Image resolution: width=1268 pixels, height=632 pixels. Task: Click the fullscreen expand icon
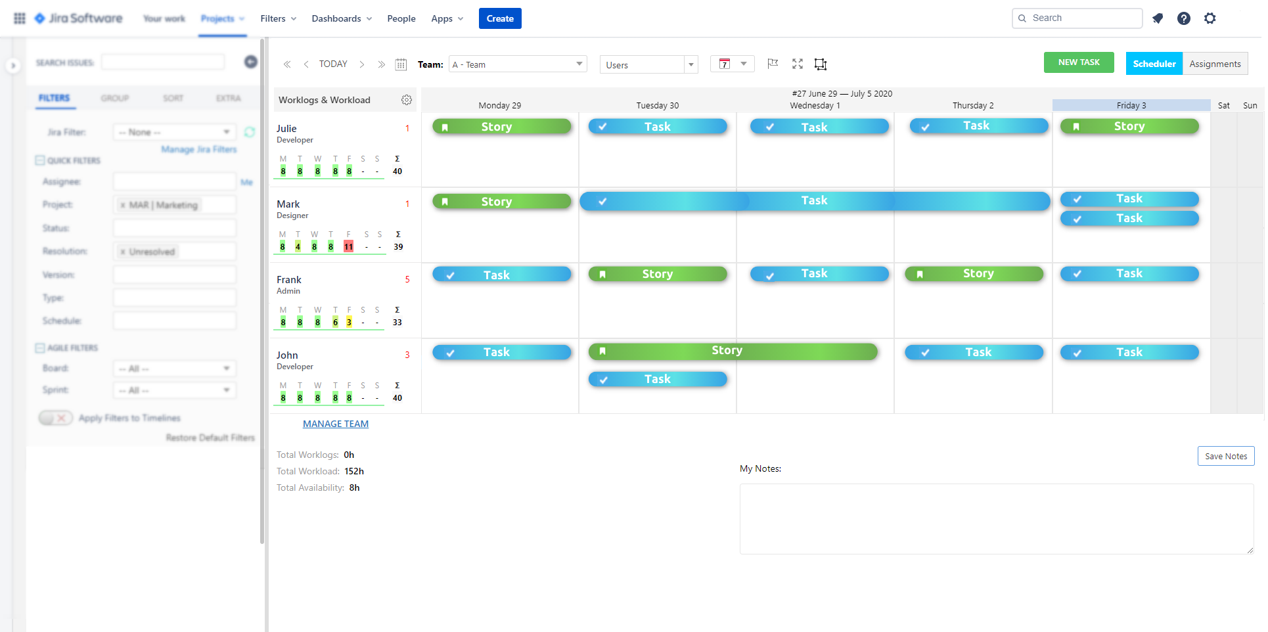point(798,64)
